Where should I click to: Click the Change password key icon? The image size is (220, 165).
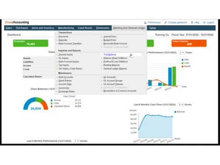coord(165,22)
